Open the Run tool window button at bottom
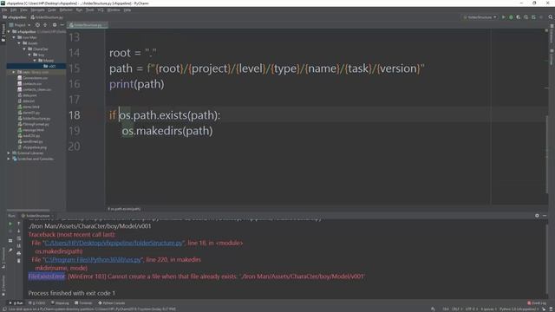555x312 pixels. point(16,302)
